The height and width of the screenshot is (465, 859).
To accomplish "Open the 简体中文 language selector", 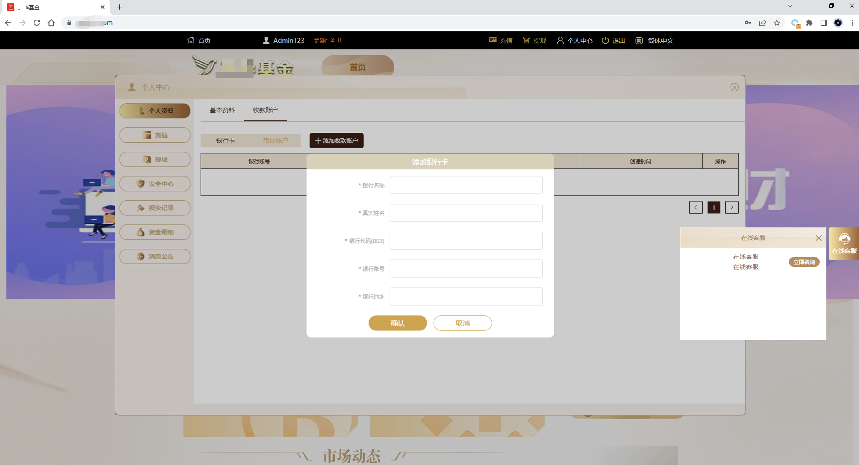I will click(654, 40).
